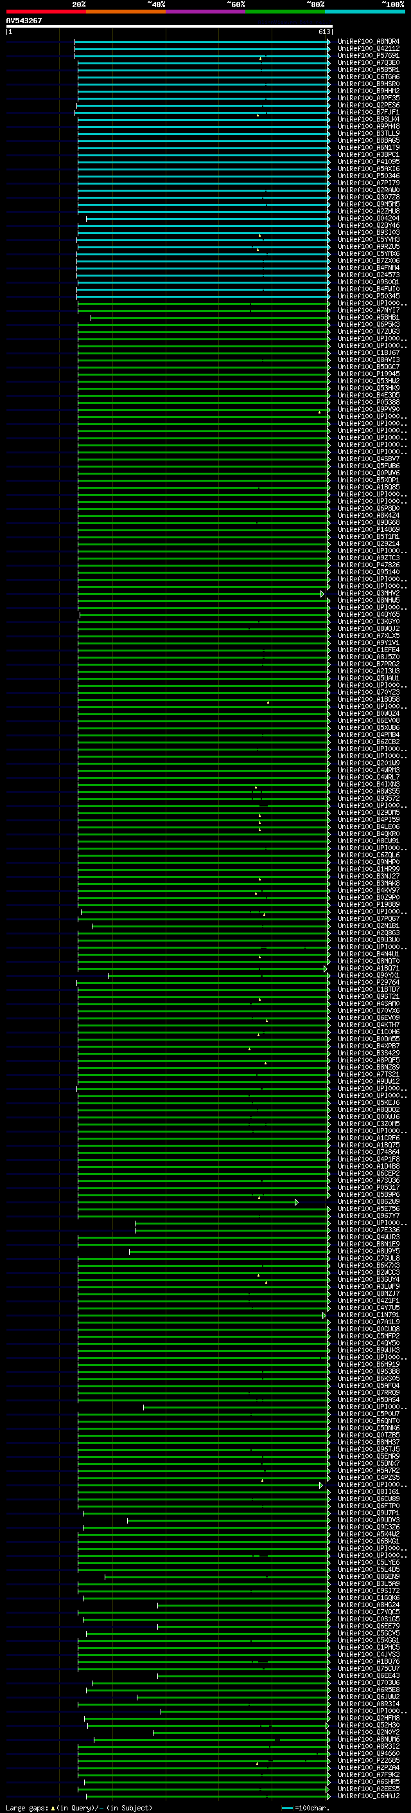
Task: Click the UniRef100_C1C0H6 label
Action: [368, 1032]
